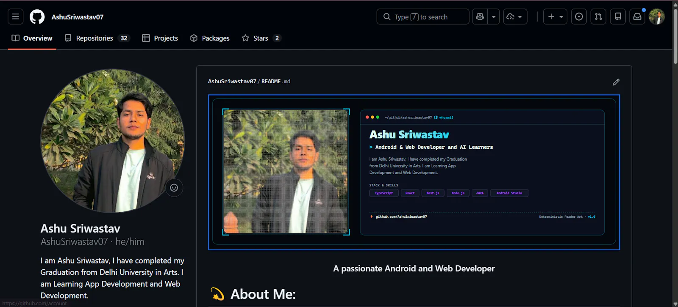The image size is (678, 307).
Task: Open the user avatar menu
Action: (x=657, y=17)
